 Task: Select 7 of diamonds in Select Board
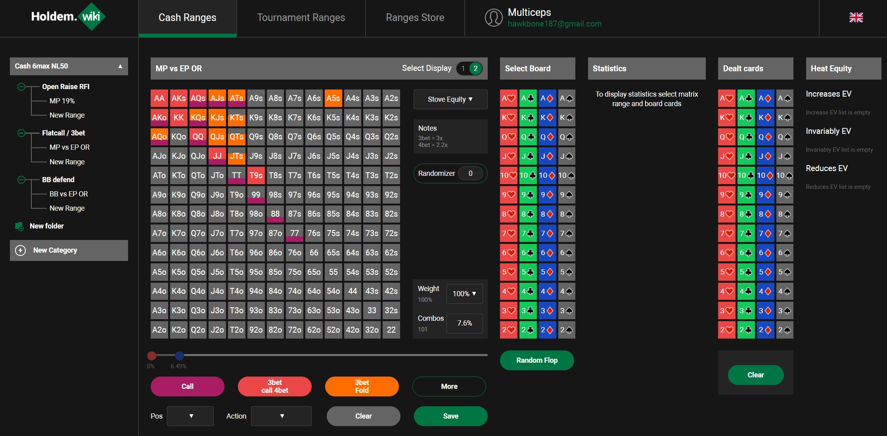(x=547, y=233)
